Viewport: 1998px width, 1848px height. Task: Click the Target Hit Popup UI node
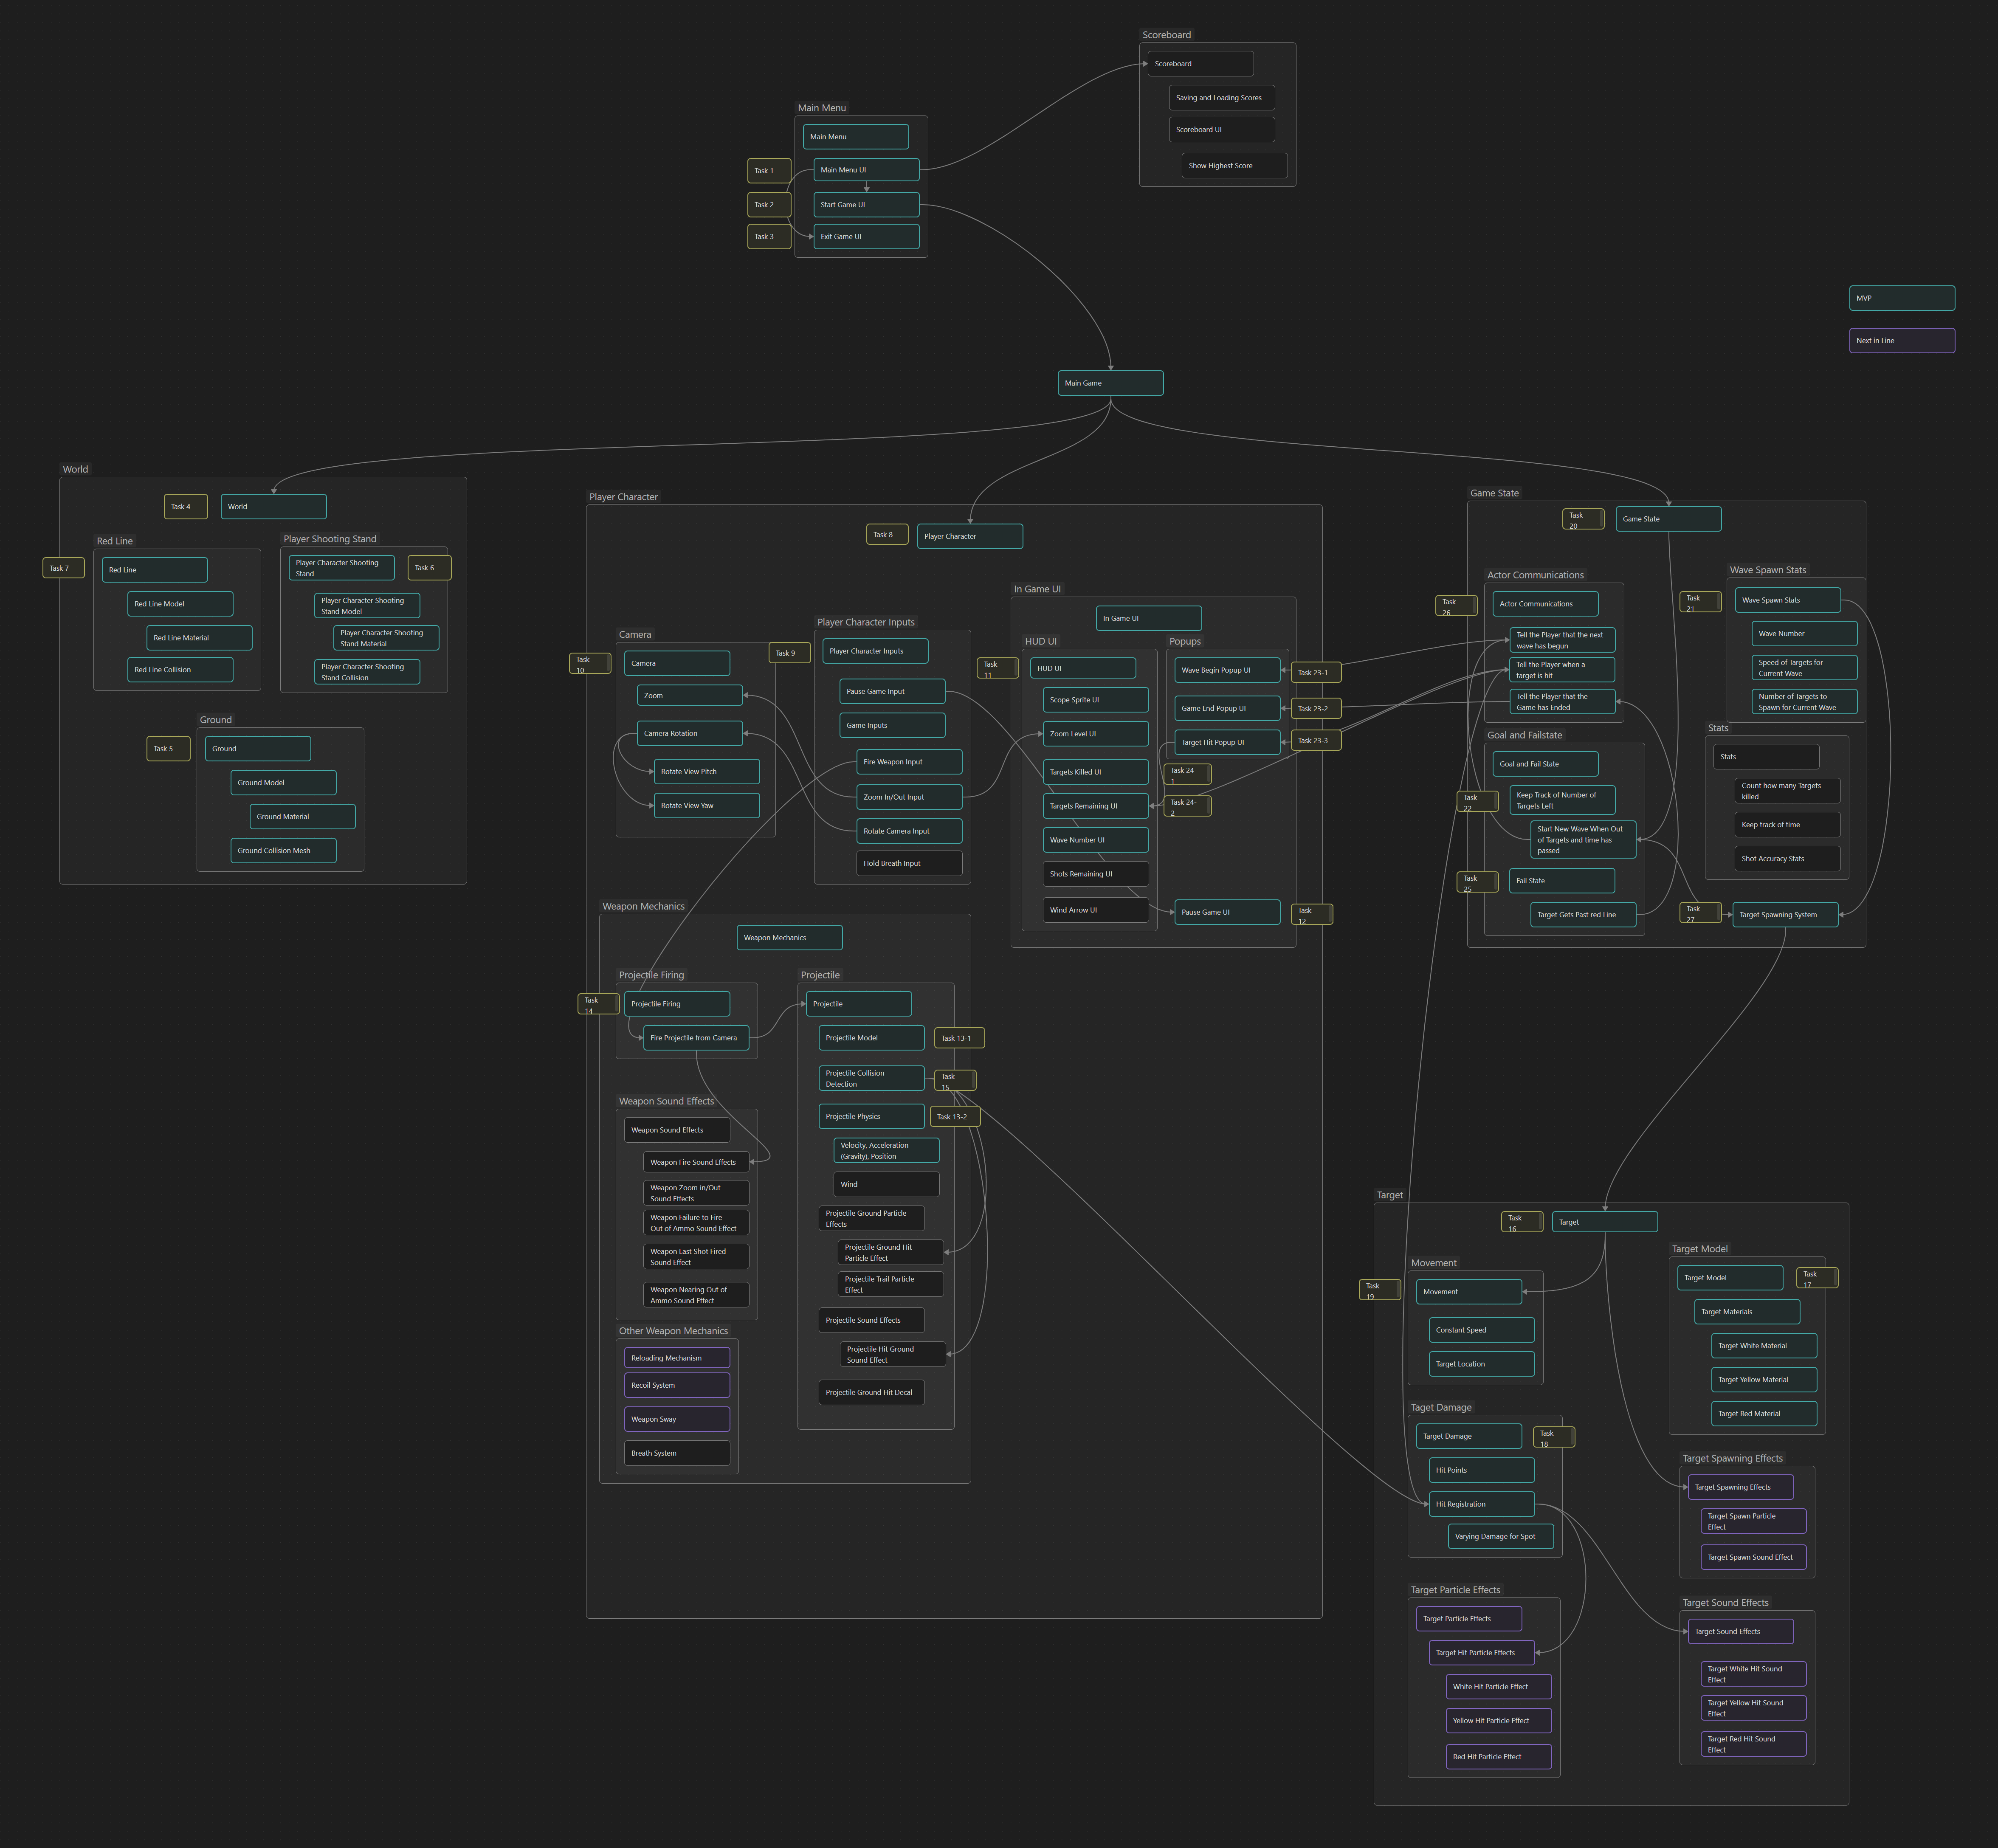click(x=1227, y=742)
